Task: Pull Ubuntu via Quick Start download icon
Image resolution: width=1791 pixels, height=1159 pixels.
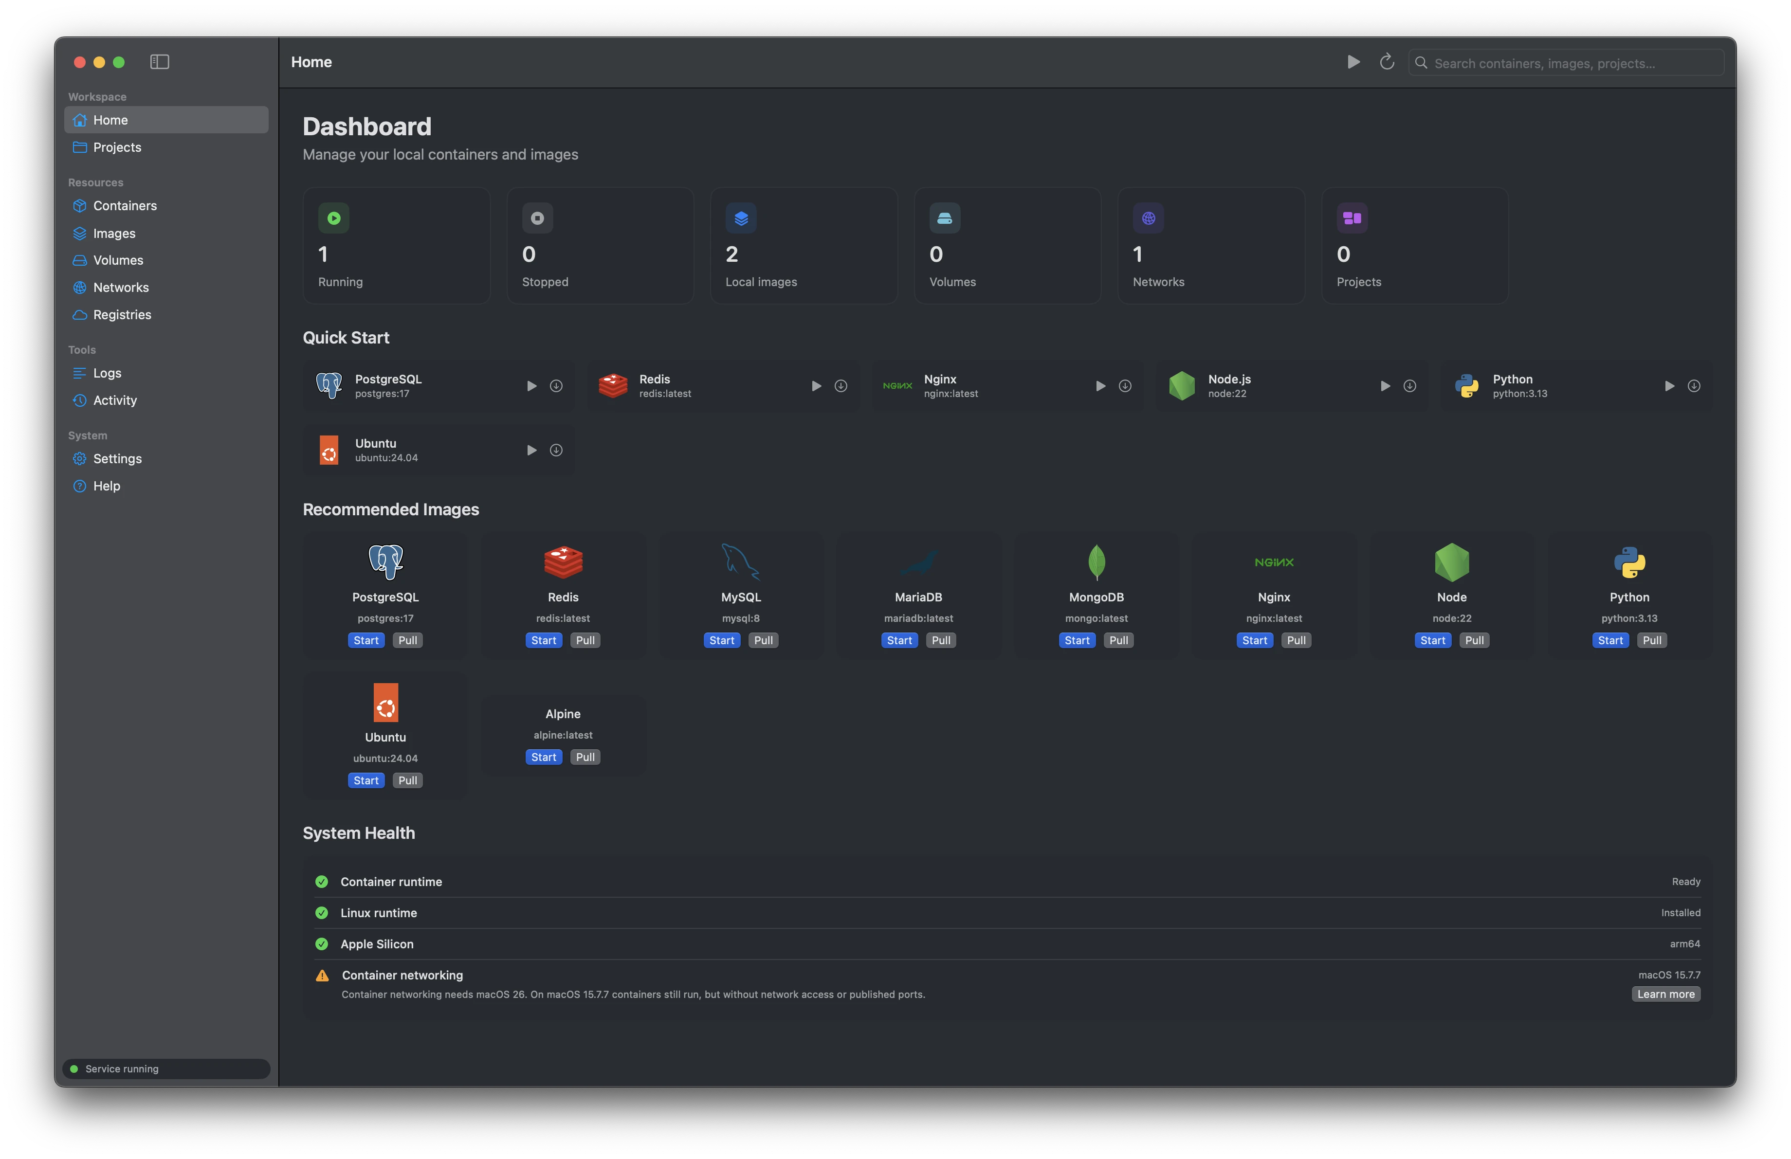Action: point(556,450)
